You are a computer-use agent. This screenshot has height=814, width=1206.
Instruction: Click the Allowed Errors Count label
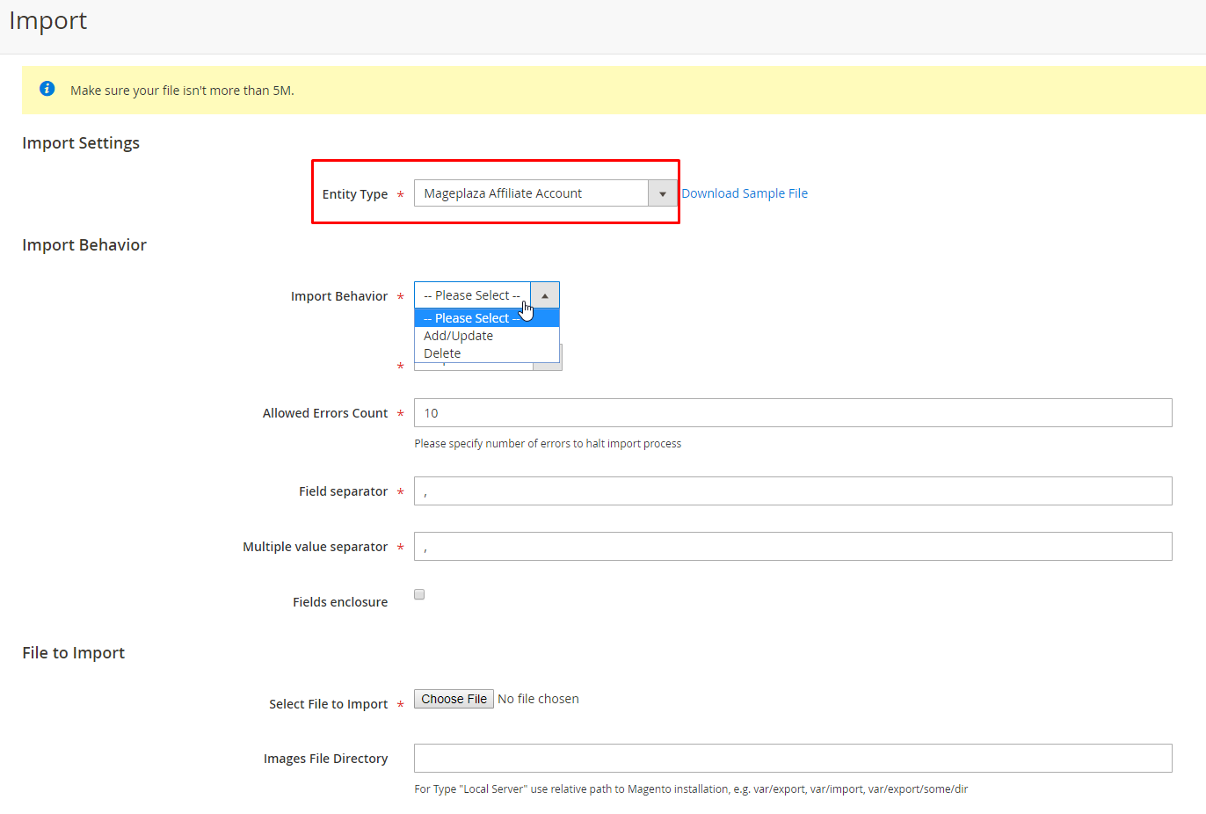324,413
